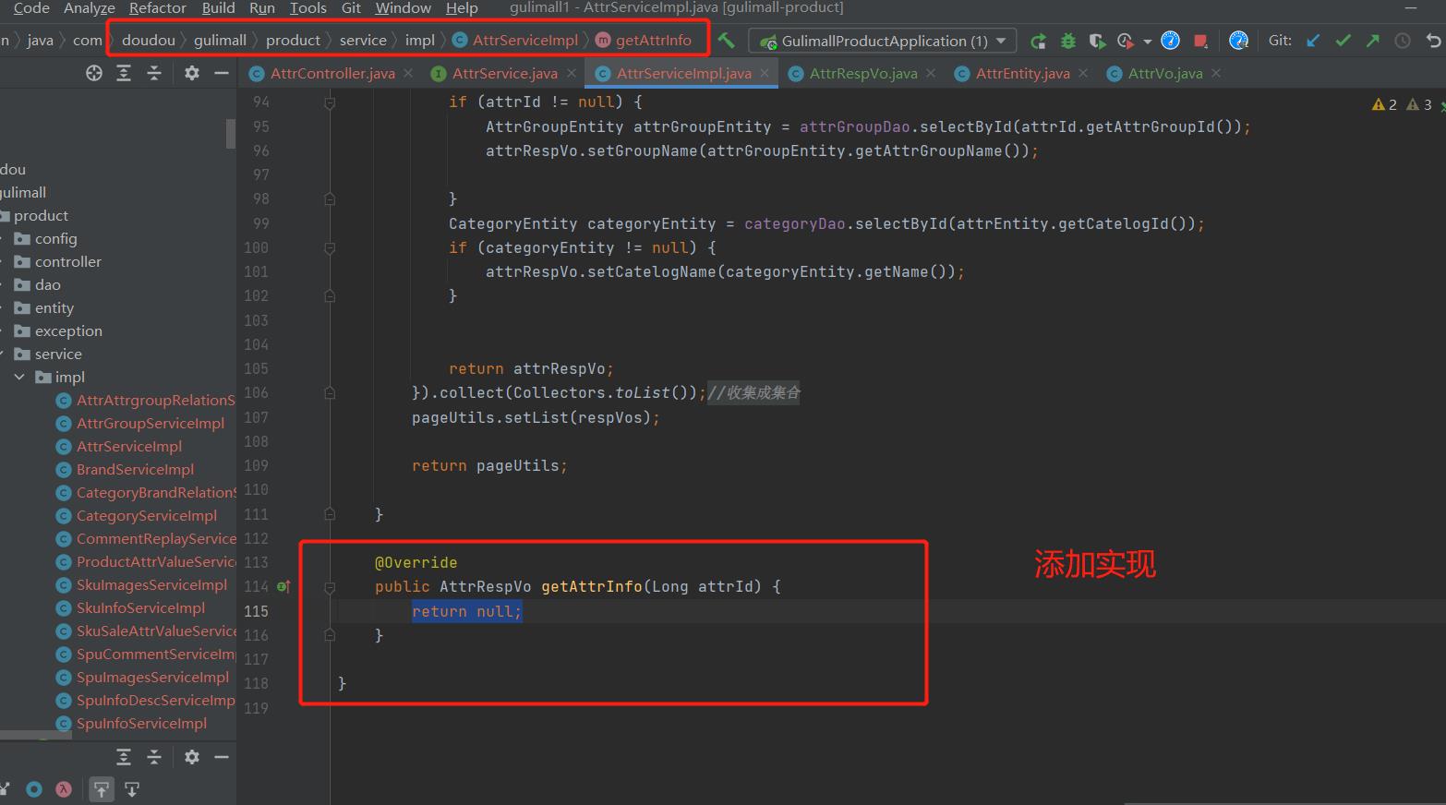Click the first blue gauge icon in toolbar
Screen dimensions: 1446x805
point(1170,41)
